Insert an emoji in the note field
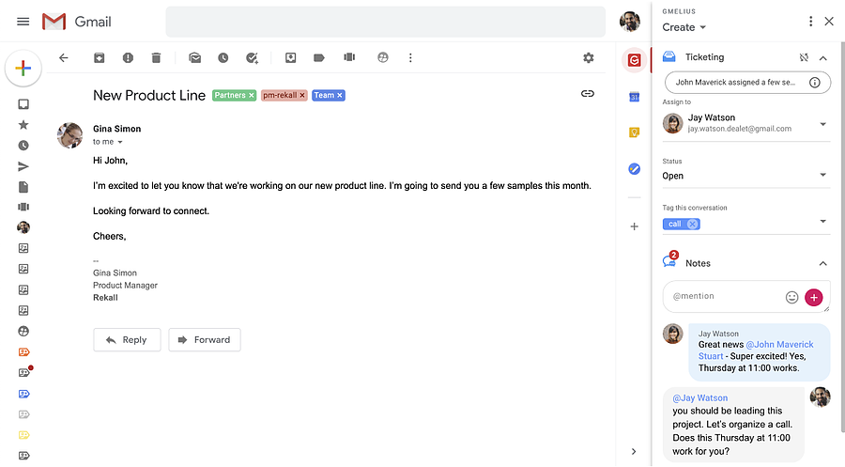This screenshot has height=467, width=845. [791, 297]
